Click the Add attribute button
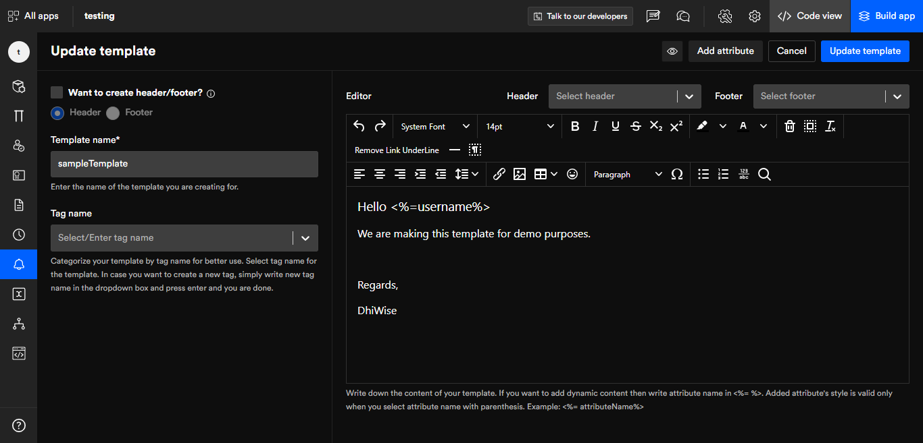 pyautogui.click(x=725, y=51)
